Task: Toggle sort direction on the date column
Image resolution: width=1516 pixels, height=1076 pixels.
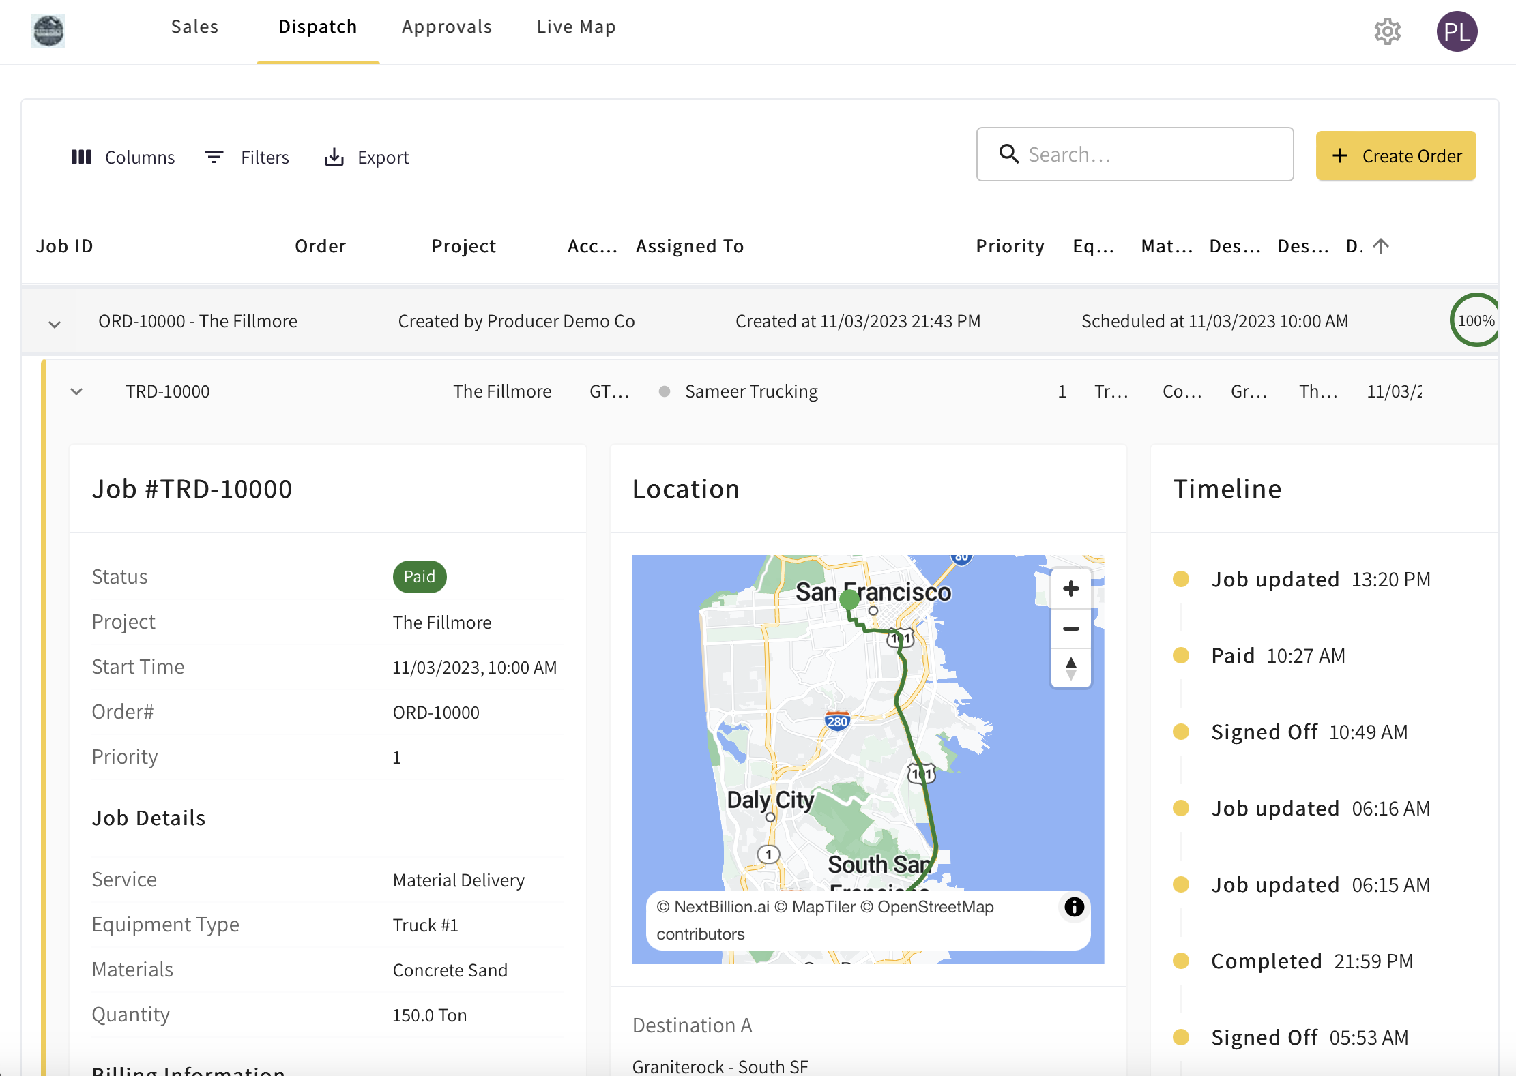Action: point(1382,245)
